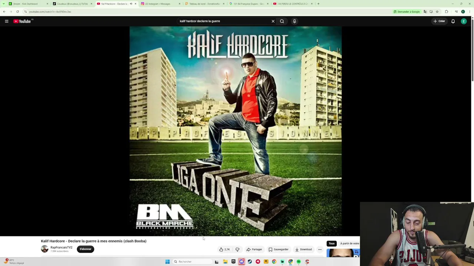Screen dimensions: 474x266
Task: Select the Tous filter chip
Action: [x=331, y=243]
